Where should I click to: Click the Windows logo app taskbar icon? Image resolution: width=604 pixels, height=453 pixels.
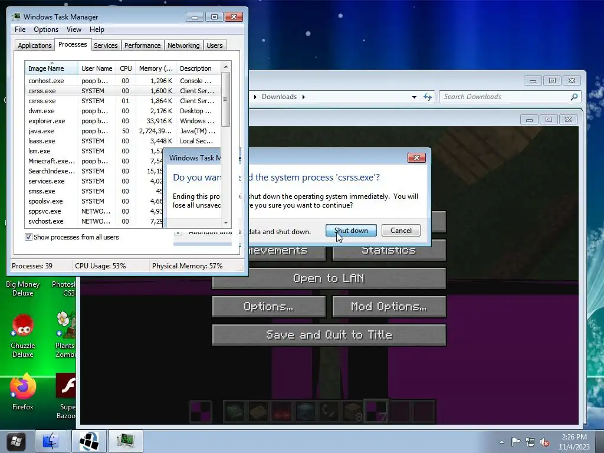90,441
